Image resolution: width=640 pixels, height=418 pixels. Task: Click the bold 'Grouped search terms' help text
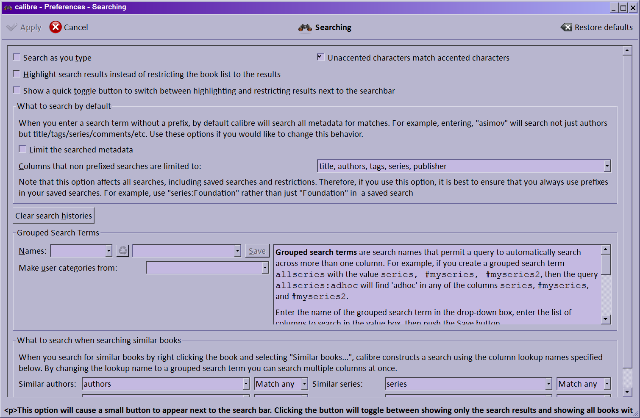tap(316, 252)
